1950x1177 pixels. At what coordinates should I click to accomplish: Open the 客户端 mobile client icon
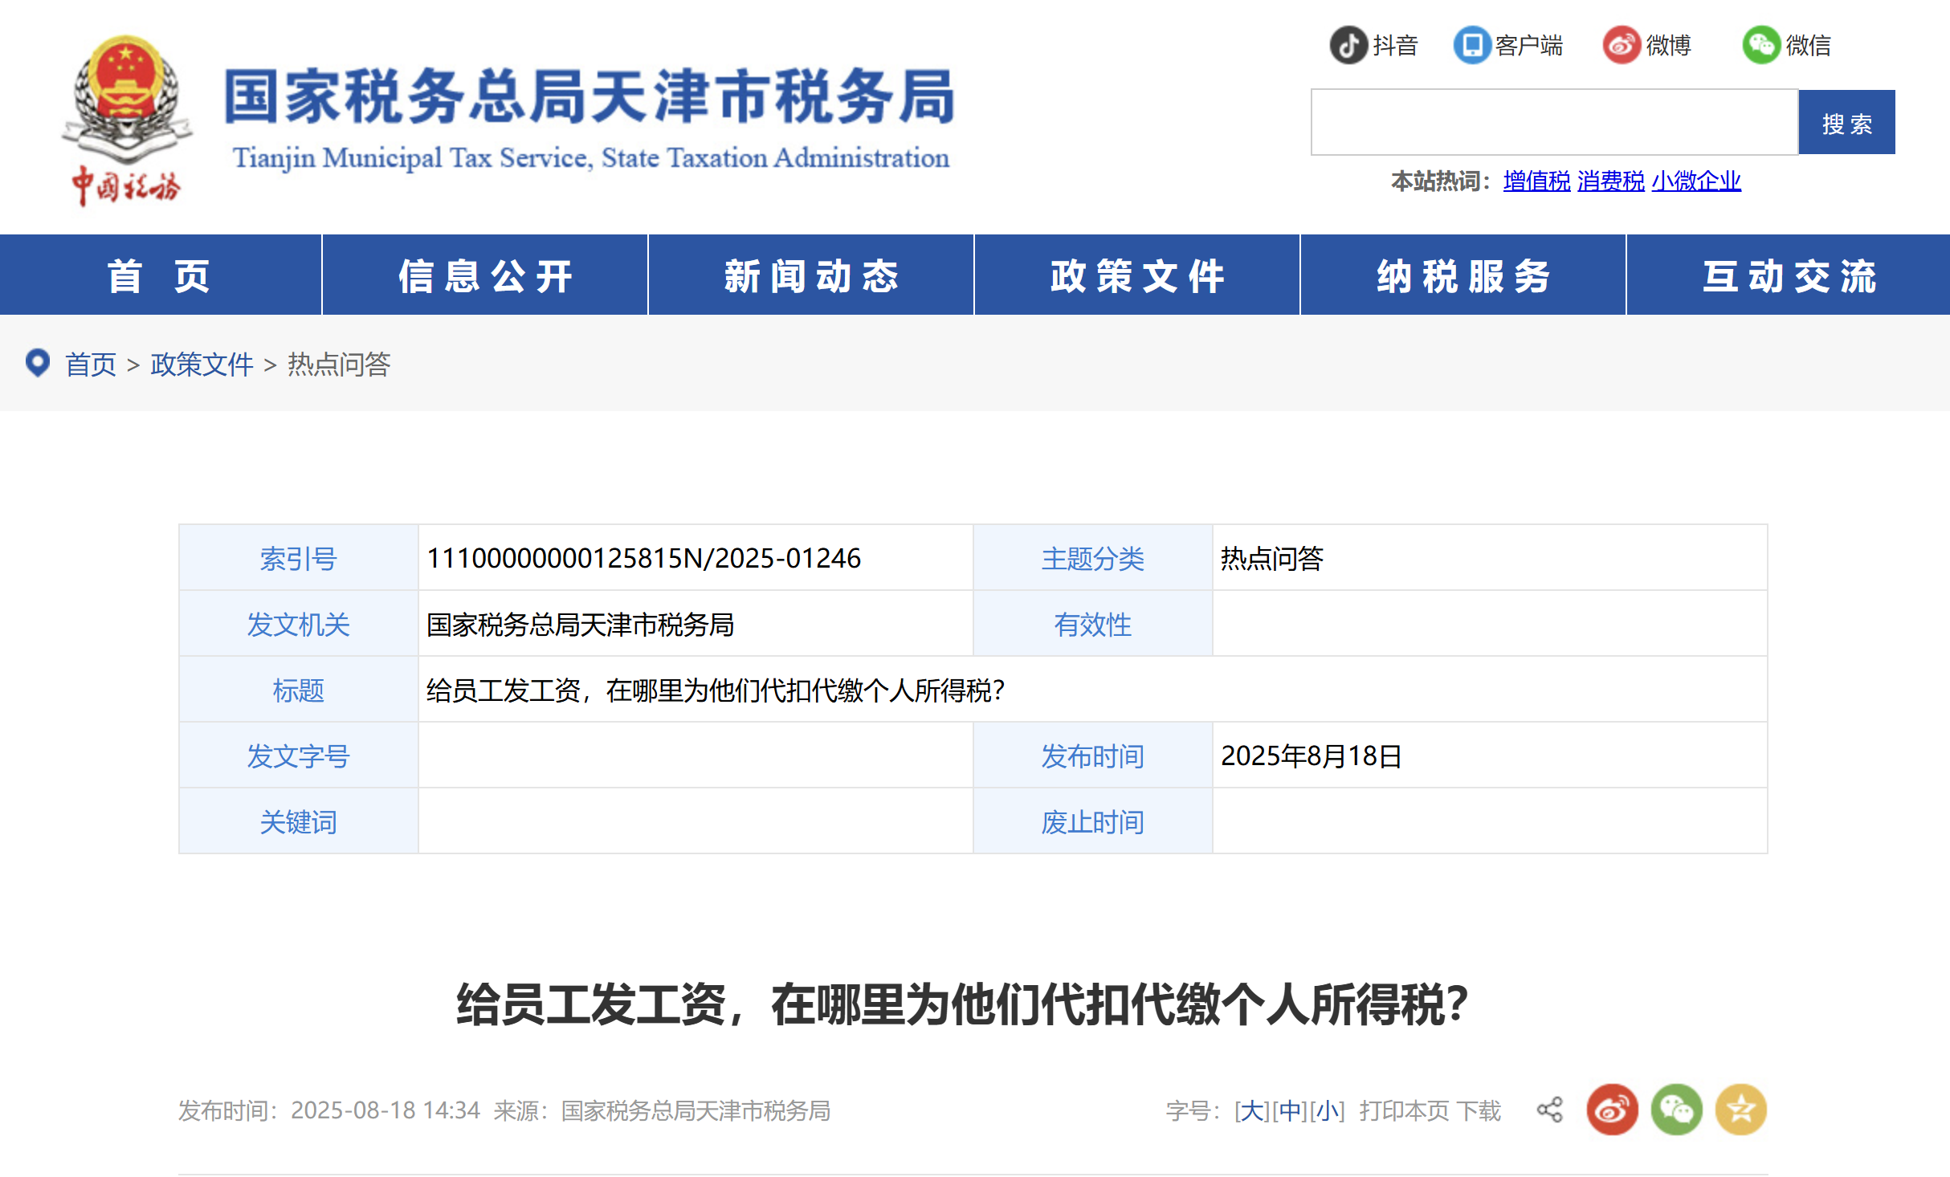(x=1472, y=45)
